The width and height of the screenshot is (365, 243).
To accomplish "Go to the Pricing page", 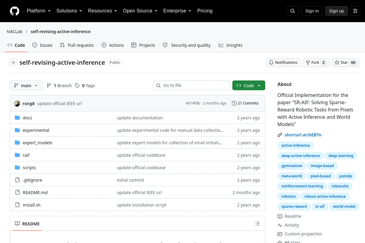I will tap(205, 11).
